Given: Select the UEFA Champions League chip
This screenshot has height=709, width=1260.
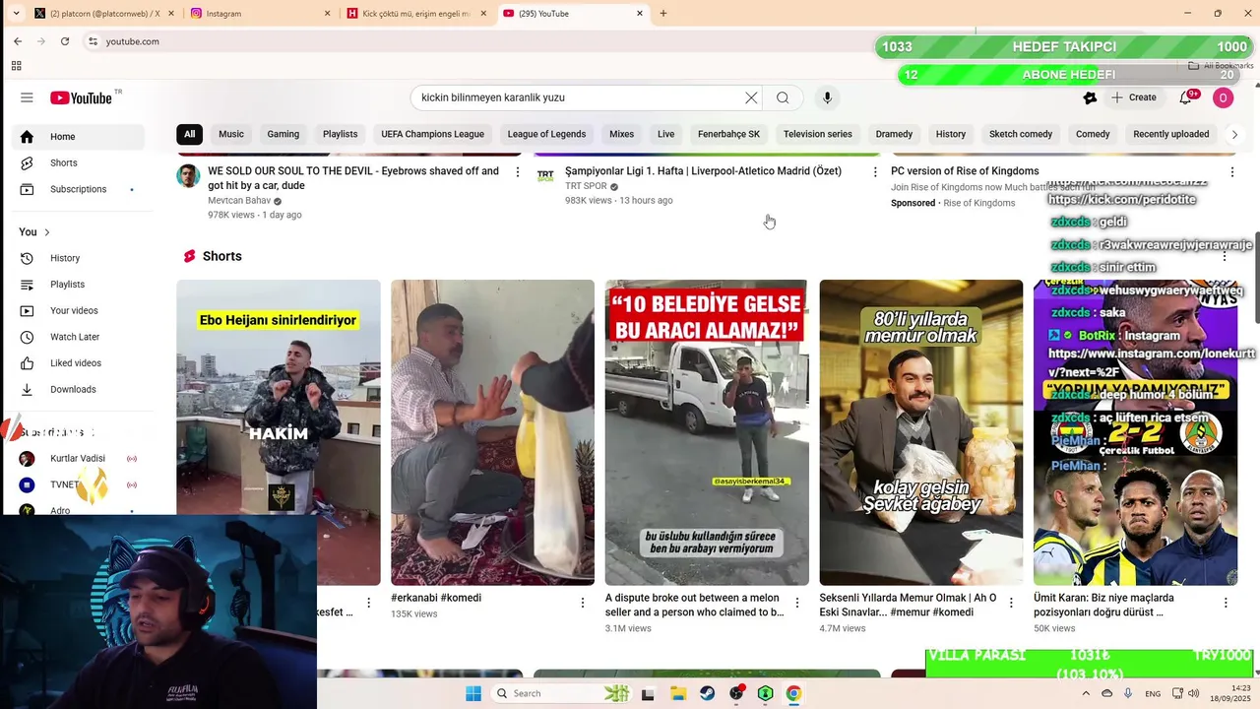Looking at the screenshot, I should tap(433, 134).
